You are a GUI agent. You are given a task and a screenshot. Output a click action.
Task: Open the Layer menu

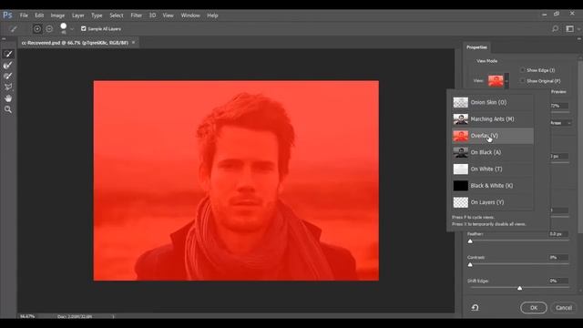[77, 15]
